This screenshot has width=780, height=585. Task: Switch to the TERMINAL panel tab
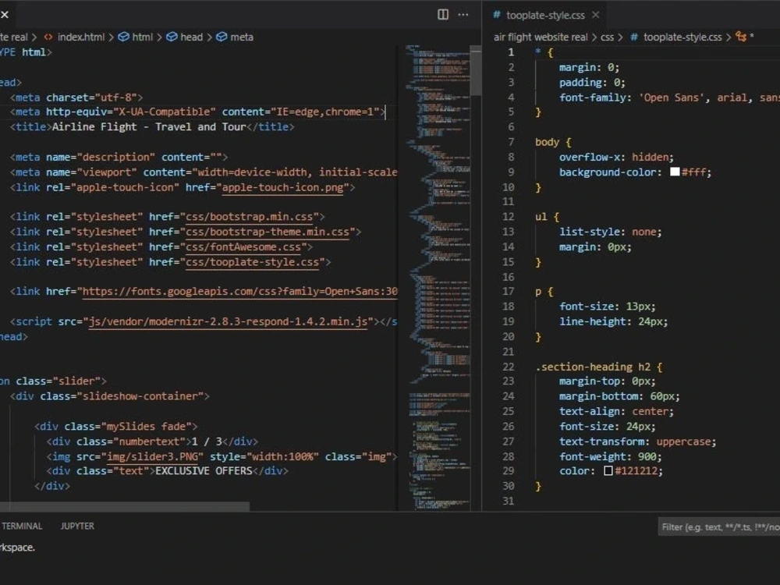tap(22, 526)
